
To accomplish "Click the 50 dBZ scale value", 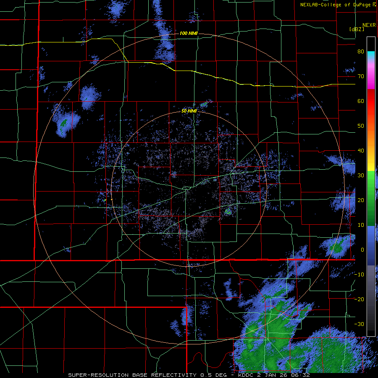I will pos(361,126).
